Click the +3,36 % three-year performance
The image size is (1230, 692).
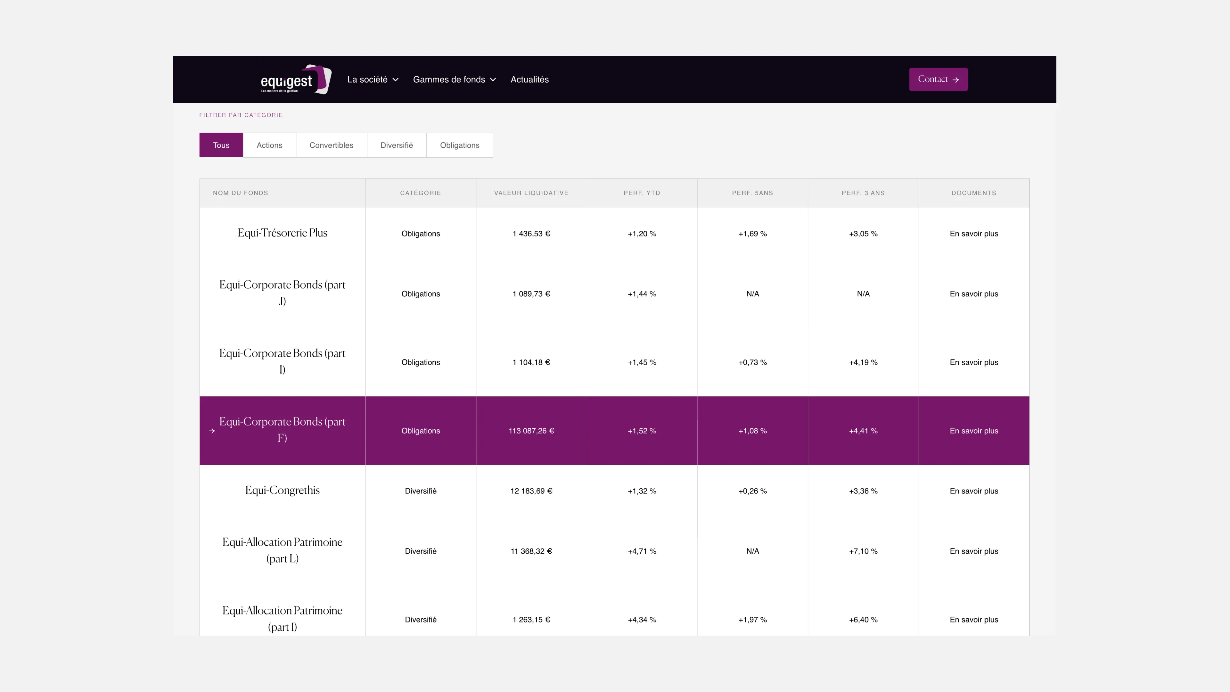(x=863, y=491)
